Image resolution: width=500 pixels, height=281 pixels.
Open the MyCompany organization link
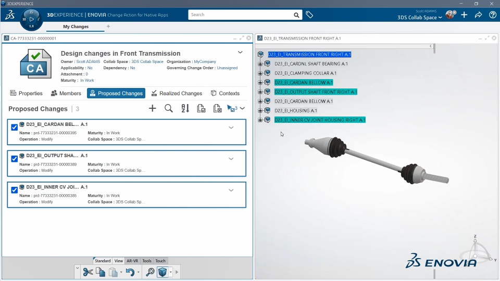coord(205,61)
